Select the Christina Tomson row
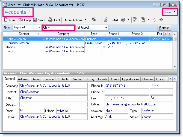This screenshot has width=183, height=137. point(18,43)
